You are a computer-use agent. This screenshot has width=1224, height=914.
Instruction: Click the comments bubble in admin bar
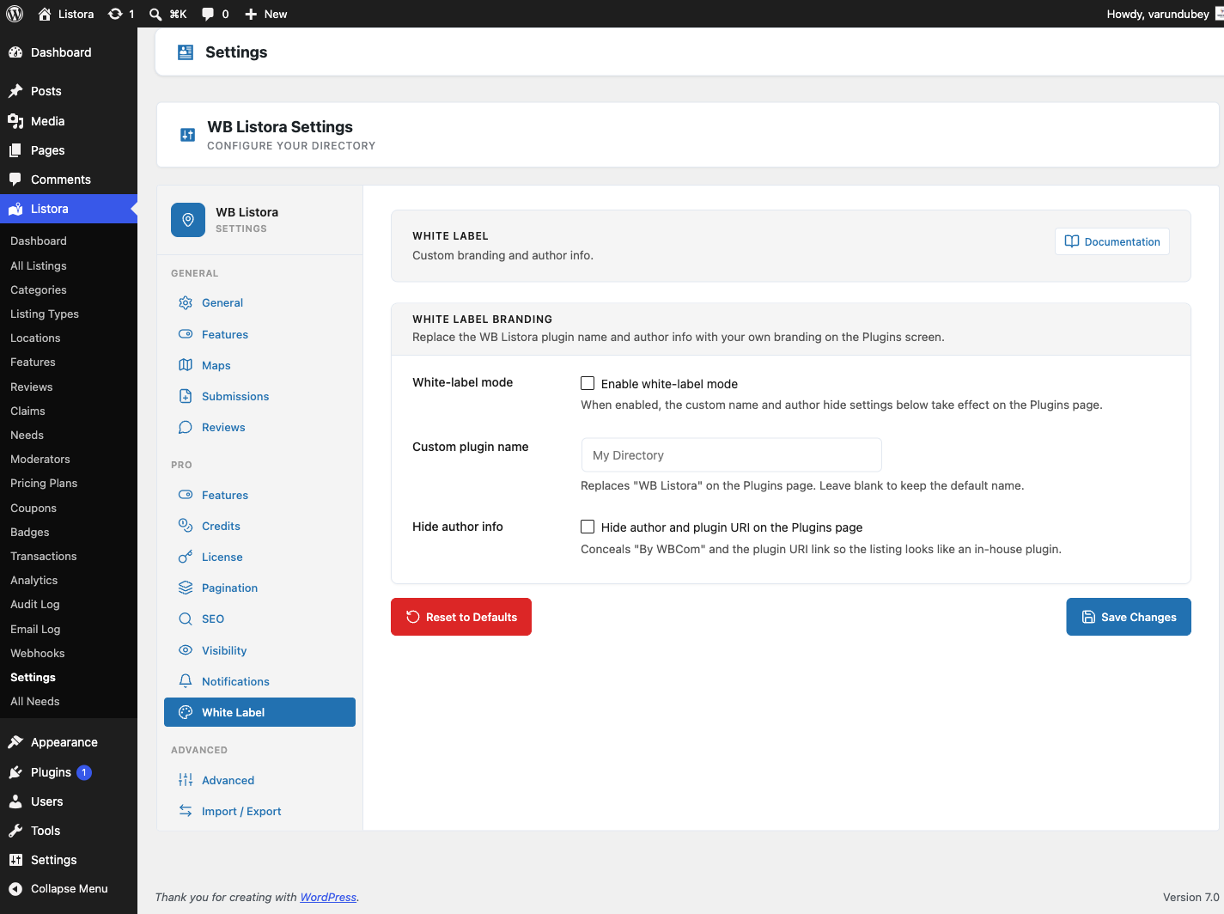(x=208, y=14)
